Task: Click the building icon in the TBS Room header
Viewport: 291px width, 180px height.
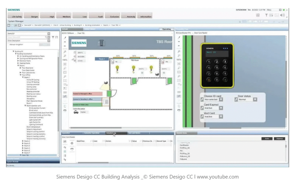Action: 101,43
